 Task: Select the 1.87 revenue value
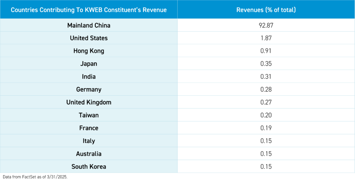[266, 38]
